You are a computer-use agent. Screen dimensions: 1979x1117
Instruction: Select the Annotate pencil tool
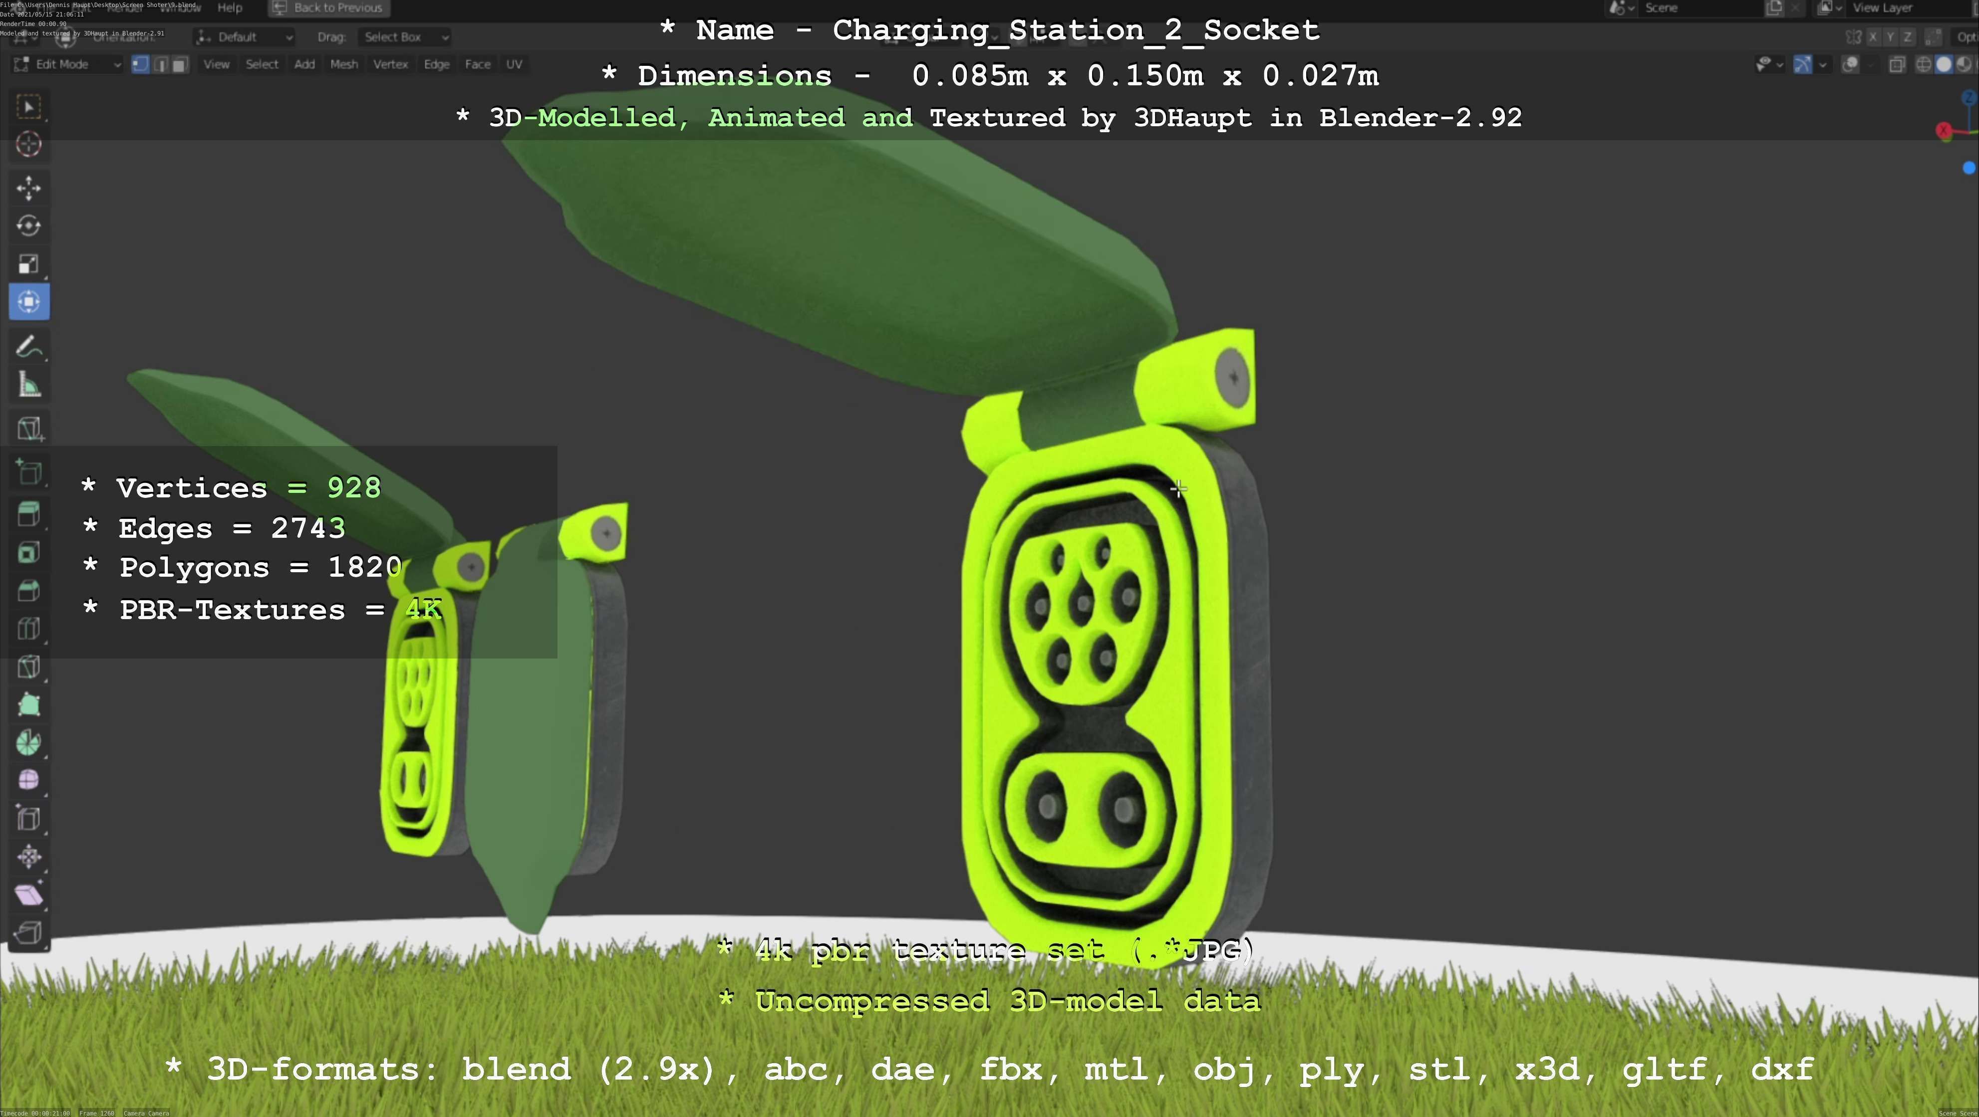(28, 346)
